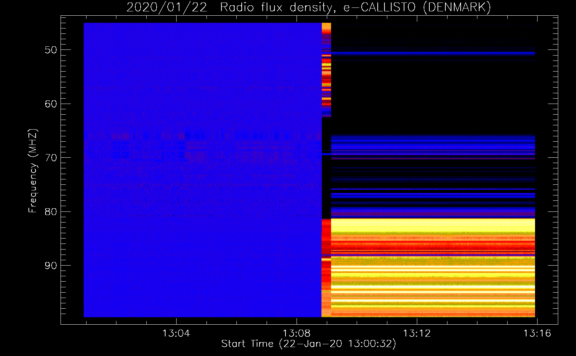Click the 13:08 time tick label

click(297, 334)
